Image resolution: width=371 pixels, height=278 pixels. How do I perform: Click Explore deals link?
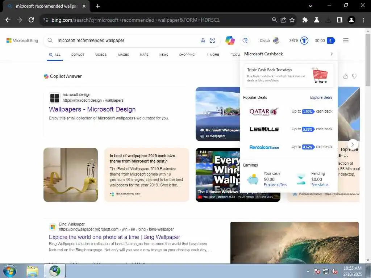point(321,97)
